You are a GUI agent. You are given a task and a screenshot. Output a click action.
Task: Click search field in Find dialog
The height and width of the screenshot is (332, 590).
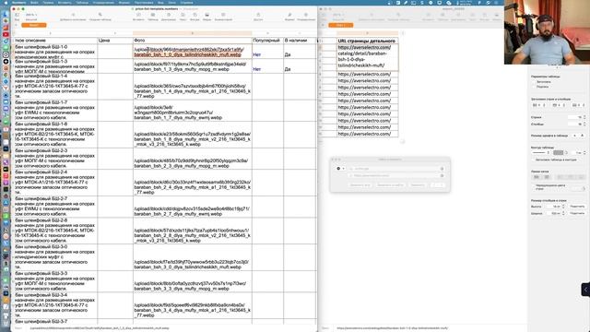tap(395, 169)
